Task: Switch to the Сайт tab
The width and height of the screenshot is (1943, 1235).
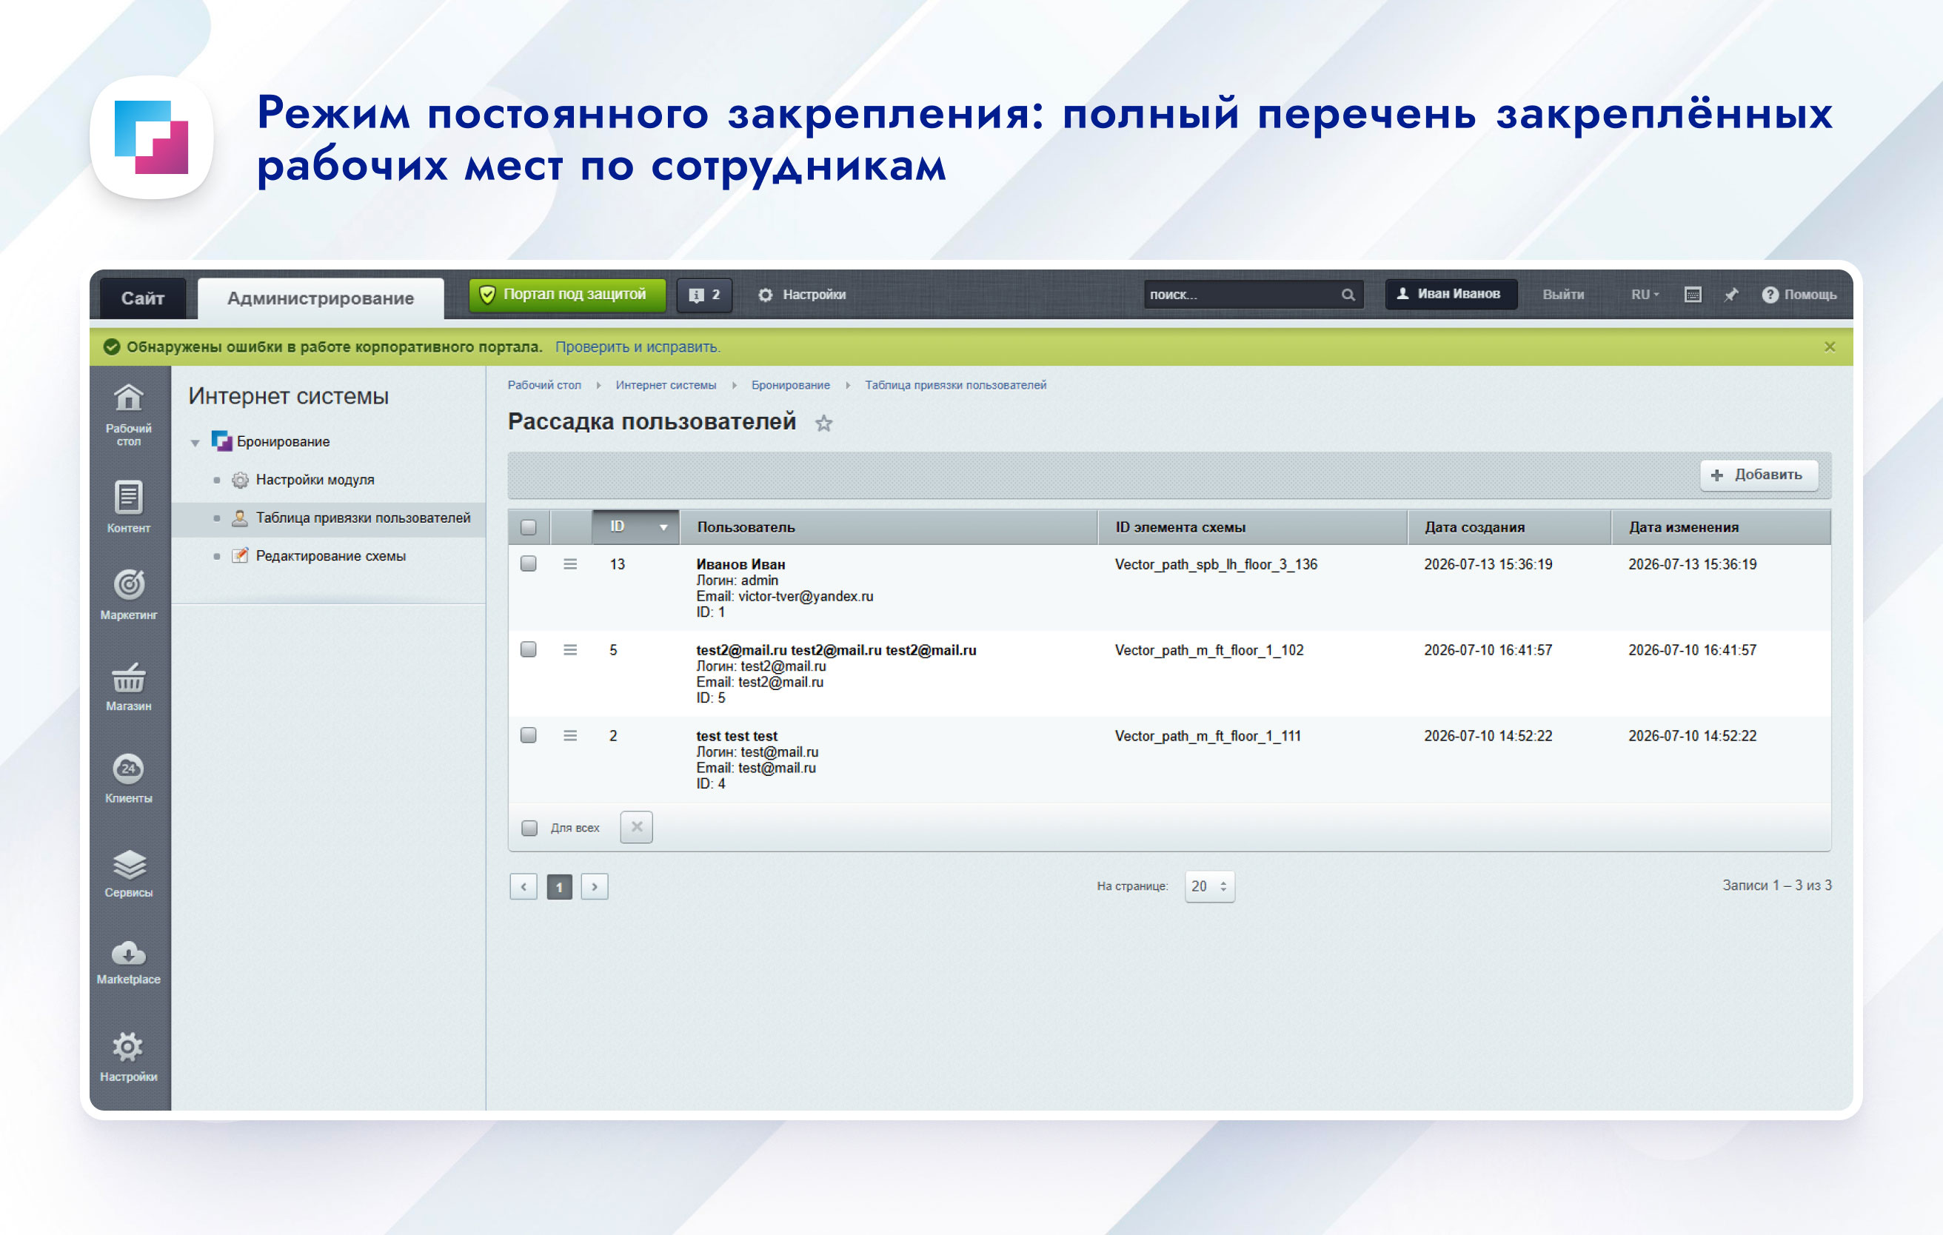Action: [x=142, y=298]
